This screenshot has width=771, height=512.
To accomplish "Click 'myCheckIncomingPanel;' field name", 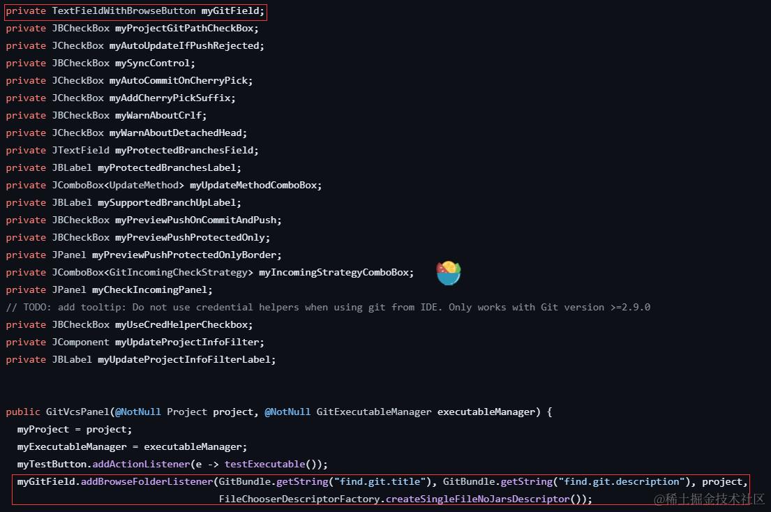I will (x=152, y=290).
